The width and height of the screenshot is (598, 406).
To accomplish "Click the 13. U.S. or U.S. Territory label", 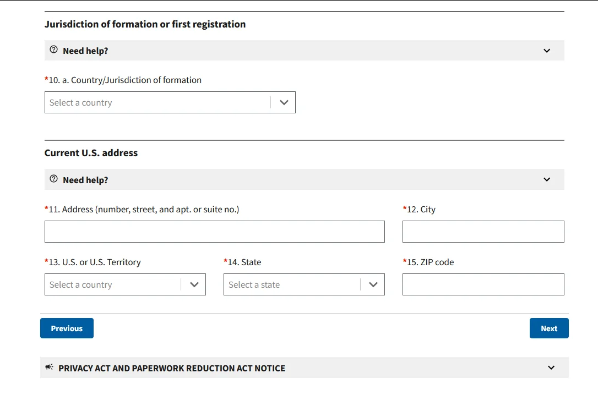I will (93, 262).
